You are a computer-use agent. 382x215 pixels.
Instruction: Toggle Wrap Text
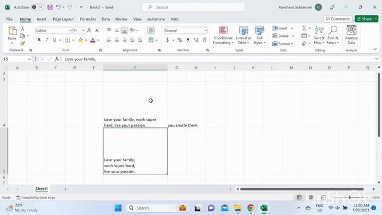[151, 30]
